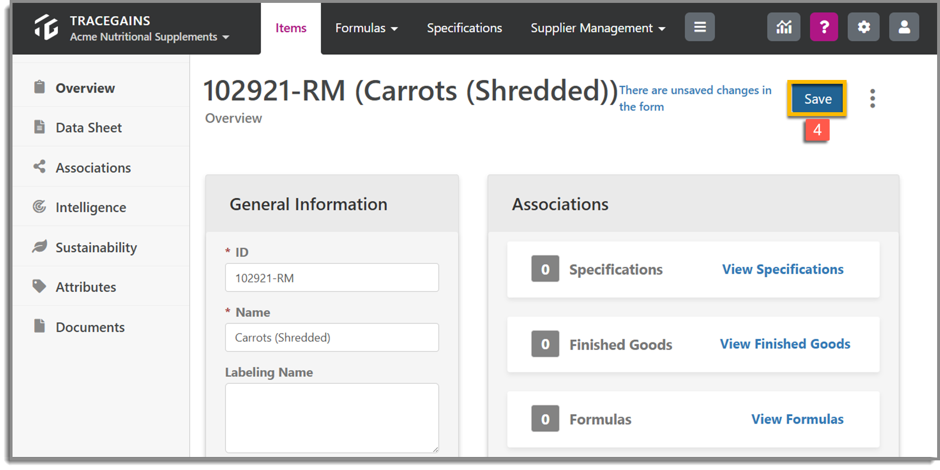The height and width of the screenshot is (470, 940).
Task: Expand the Formulas menu dropdown
Action: click(x=366, y=28)
